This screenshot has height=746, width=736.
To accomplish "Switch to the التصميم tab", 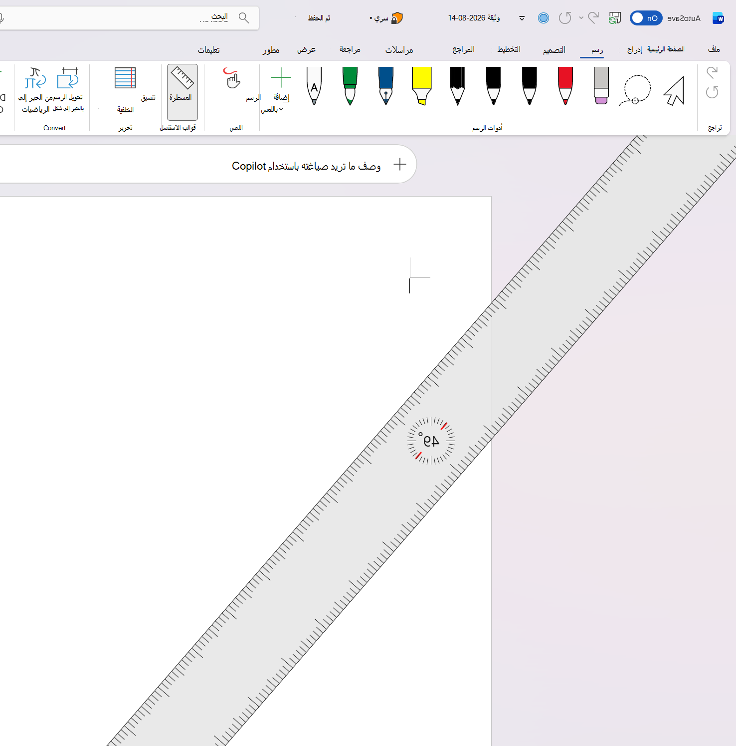I will pyautogui.click(x=554, y=49).
